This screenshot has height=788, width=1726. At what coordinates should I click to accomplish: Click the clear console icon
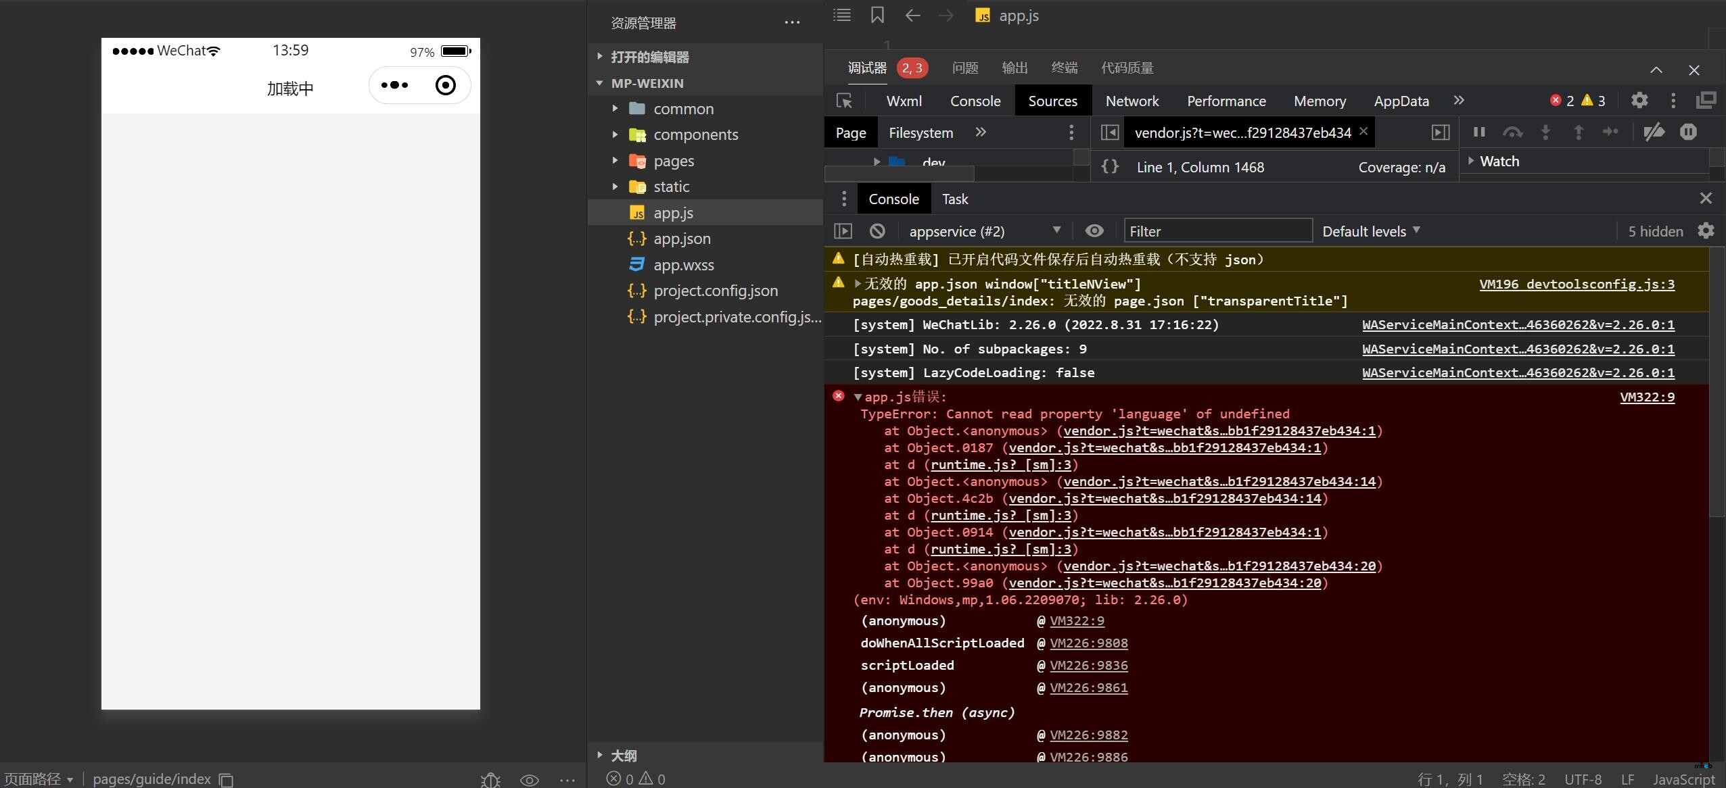pos(877,231)
